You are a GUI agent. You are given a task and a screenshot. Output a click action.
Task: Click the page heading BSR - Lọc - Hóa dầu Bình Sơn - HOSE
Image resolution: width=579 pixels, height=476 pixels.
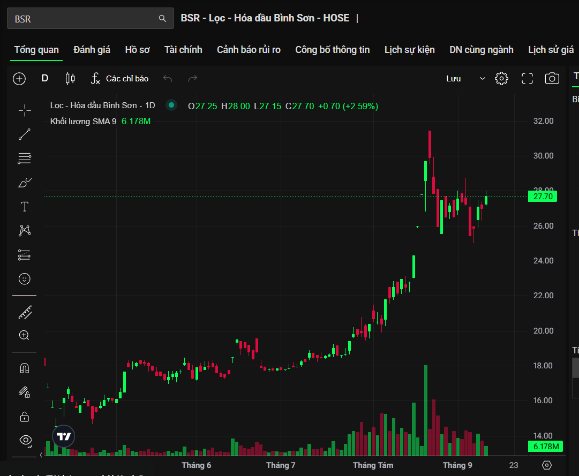pos(265,18)
